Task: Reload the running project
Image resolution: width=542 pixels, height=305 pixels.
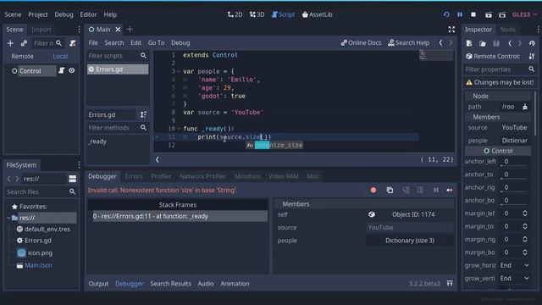Action: coord(446,14)
